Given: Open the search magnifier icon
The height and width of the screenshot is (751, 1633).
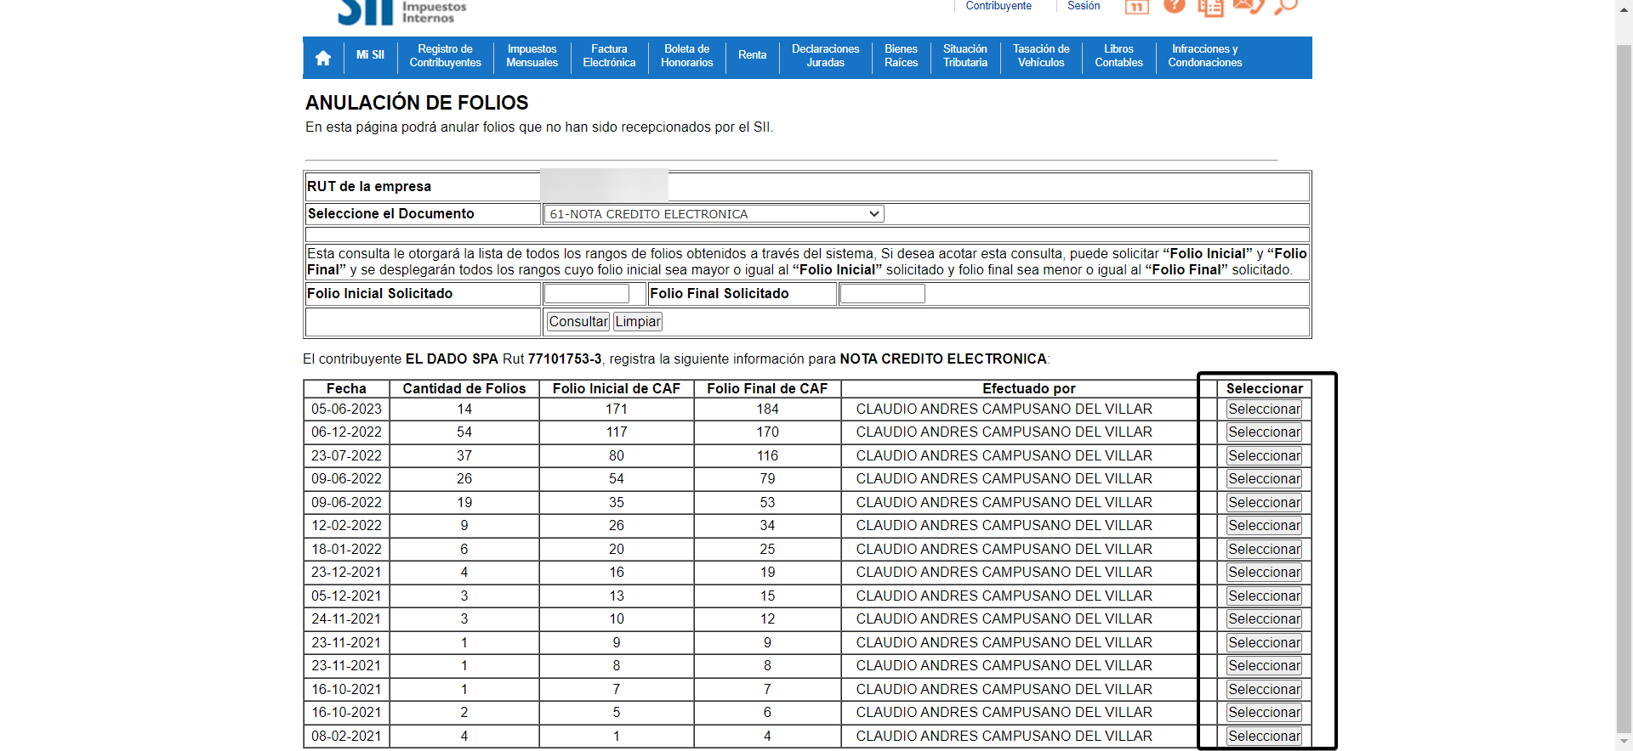Looking at the screenshot, I should [x=1286, y=7].
